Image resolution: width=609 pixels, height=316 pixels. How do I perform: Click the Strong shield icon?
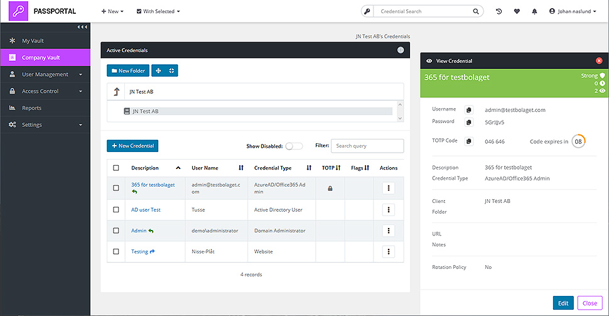coord(602,75)
